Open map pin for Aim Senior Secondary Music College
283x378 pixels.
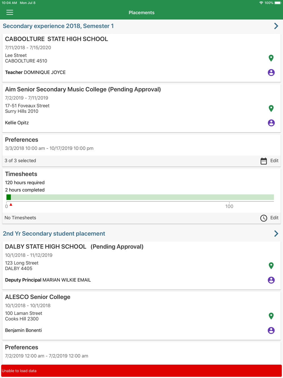click(x=271, y=108)
